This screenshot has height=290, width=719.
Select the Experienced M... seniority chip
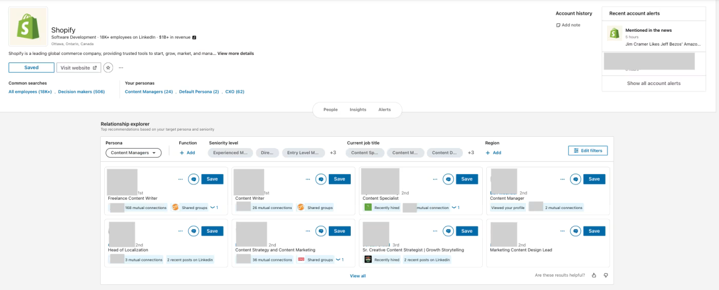click(231, 153)
